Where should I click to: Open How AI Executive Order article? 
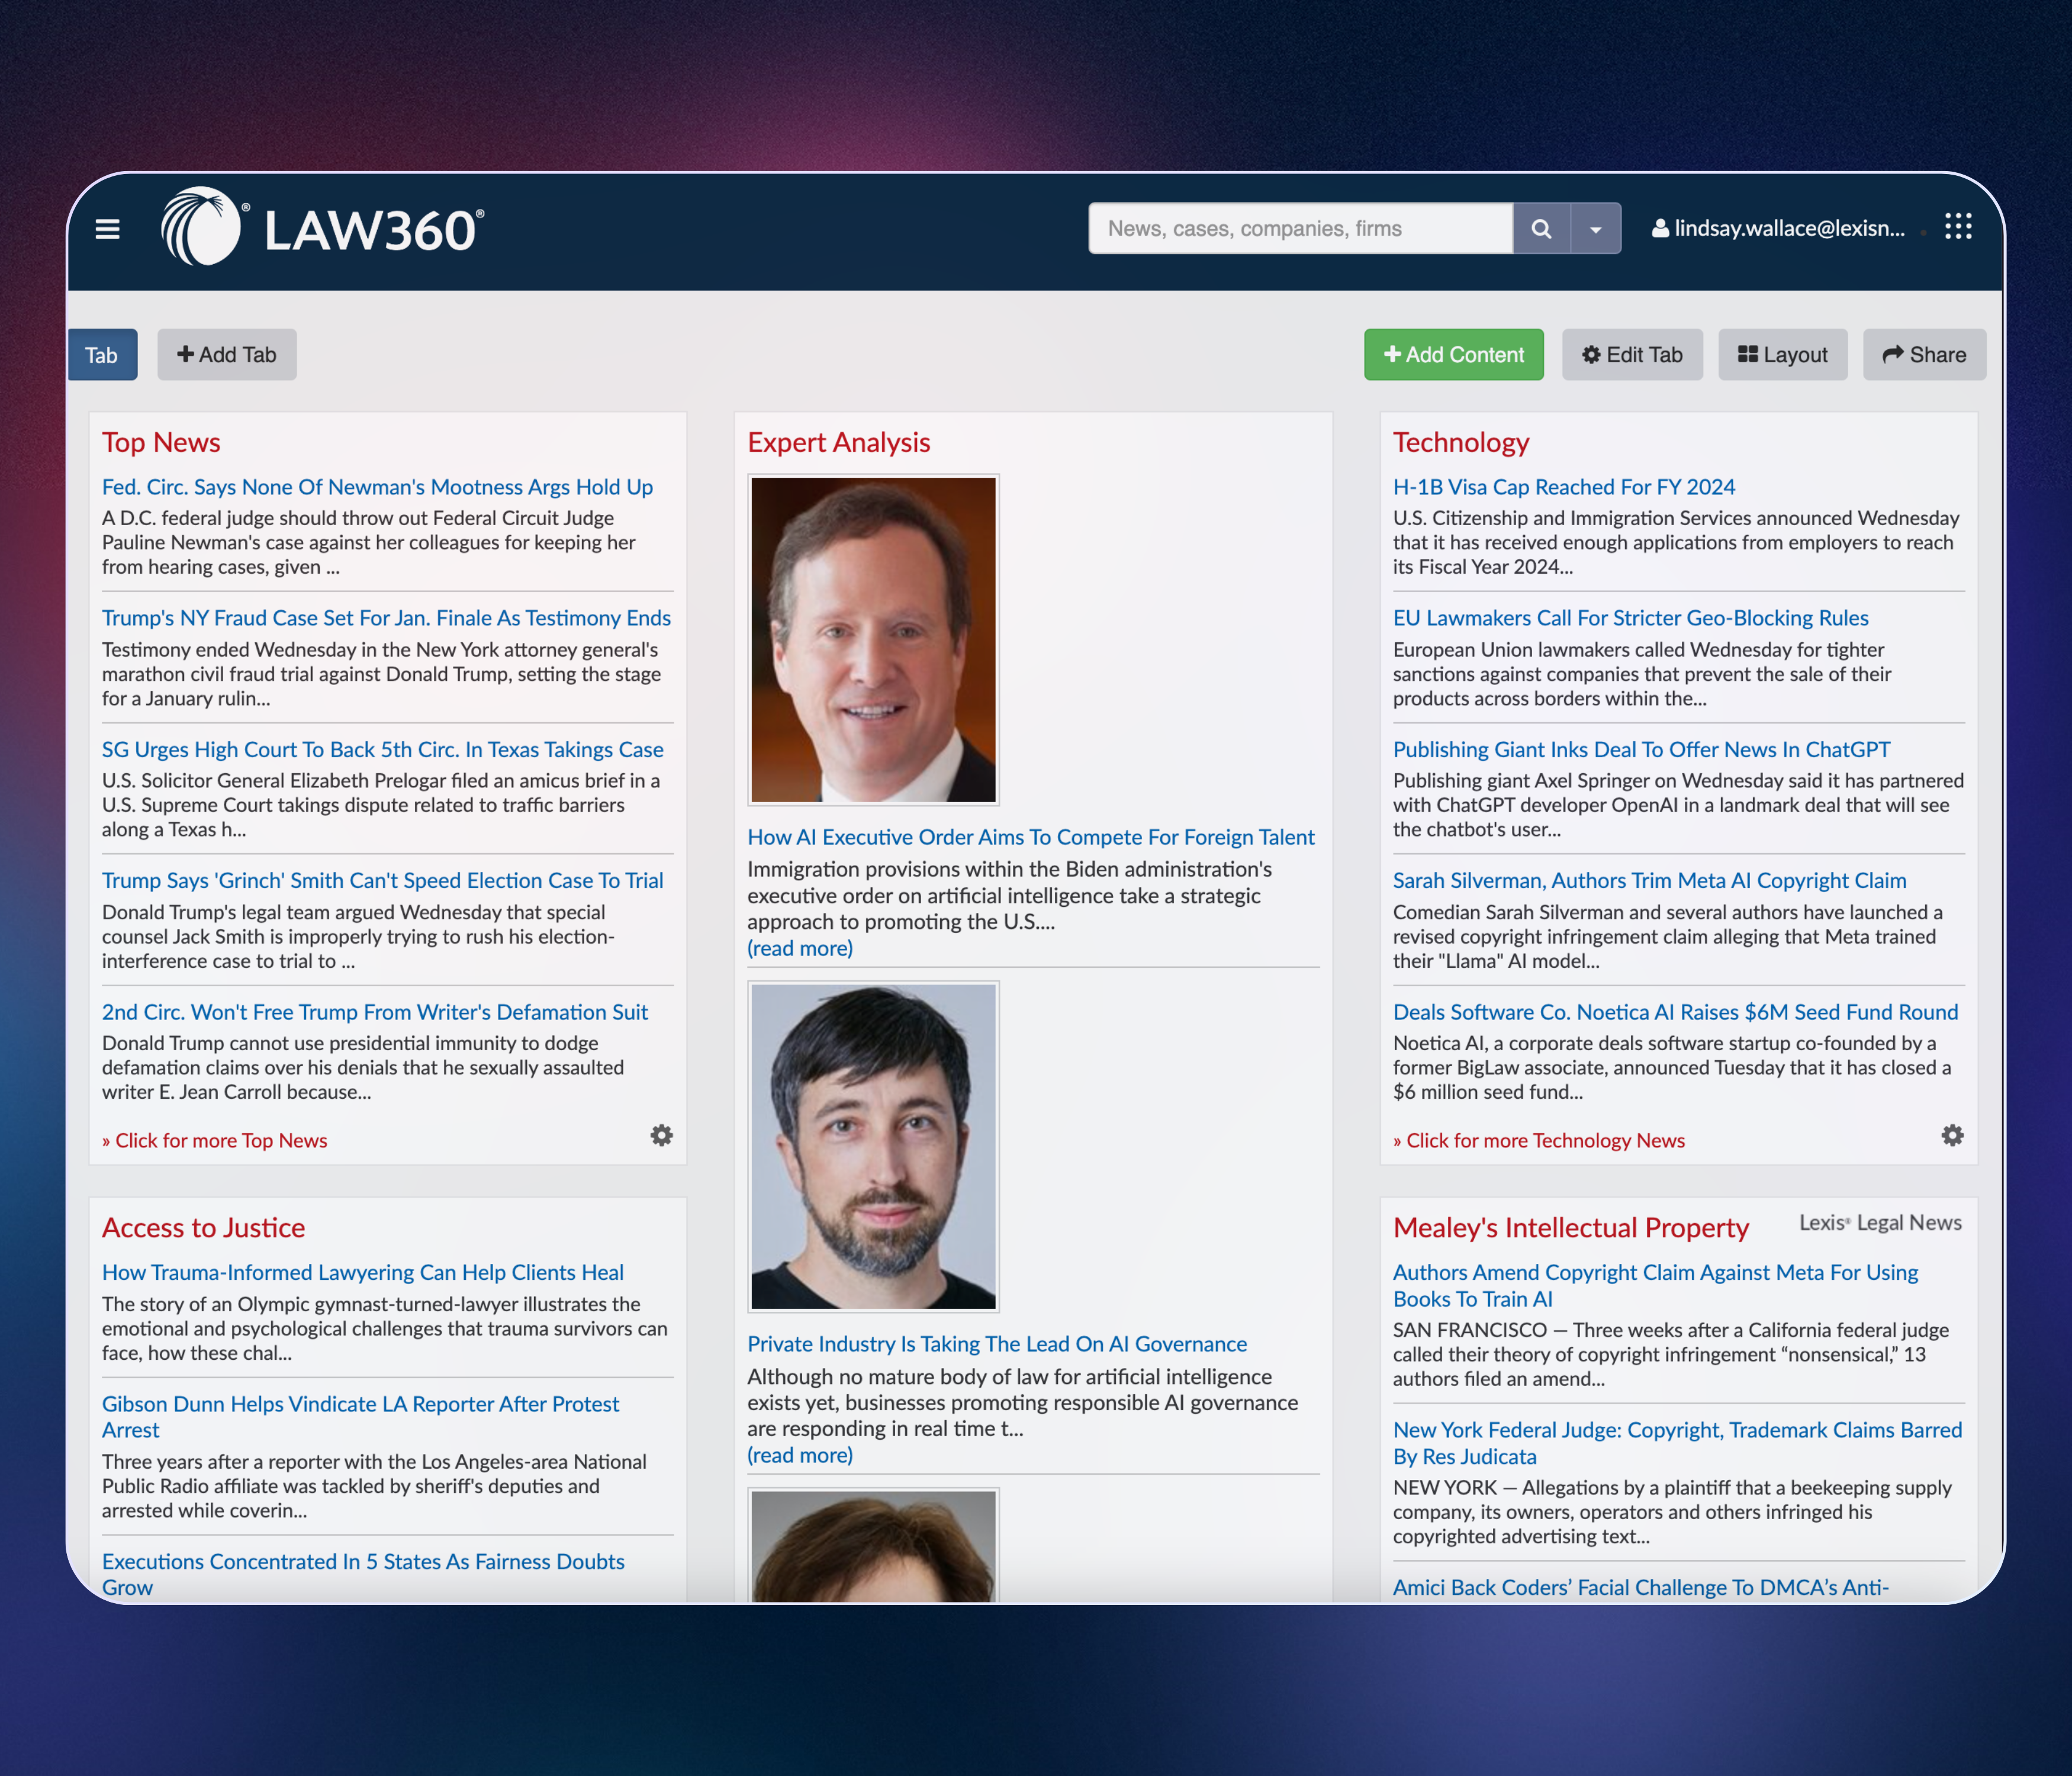[1031, 837]
